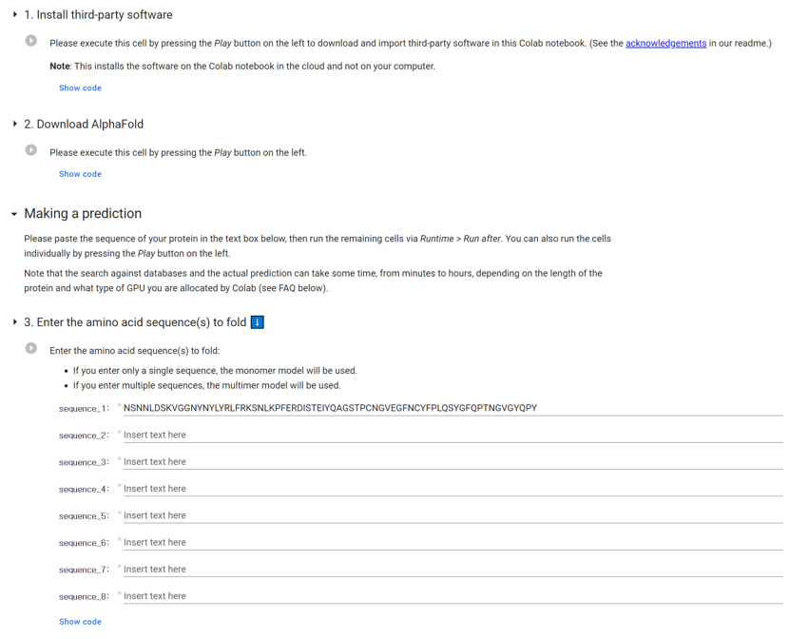Click the '1. Install third-party software' heading

tap(98, 15)
